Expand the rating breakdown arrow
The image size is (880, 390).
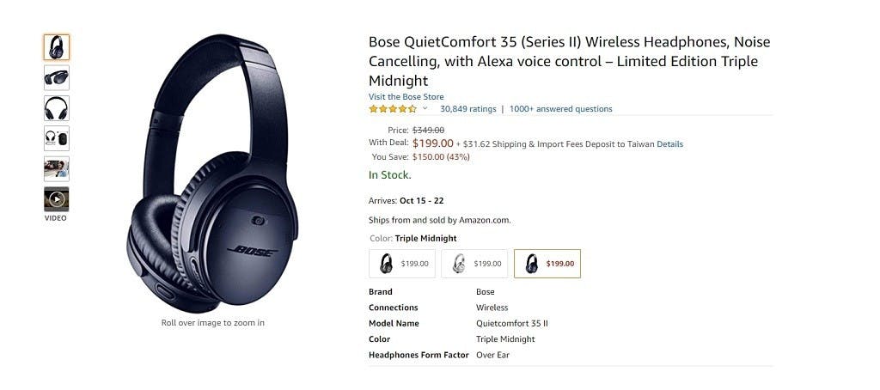[x=425, y=109]
